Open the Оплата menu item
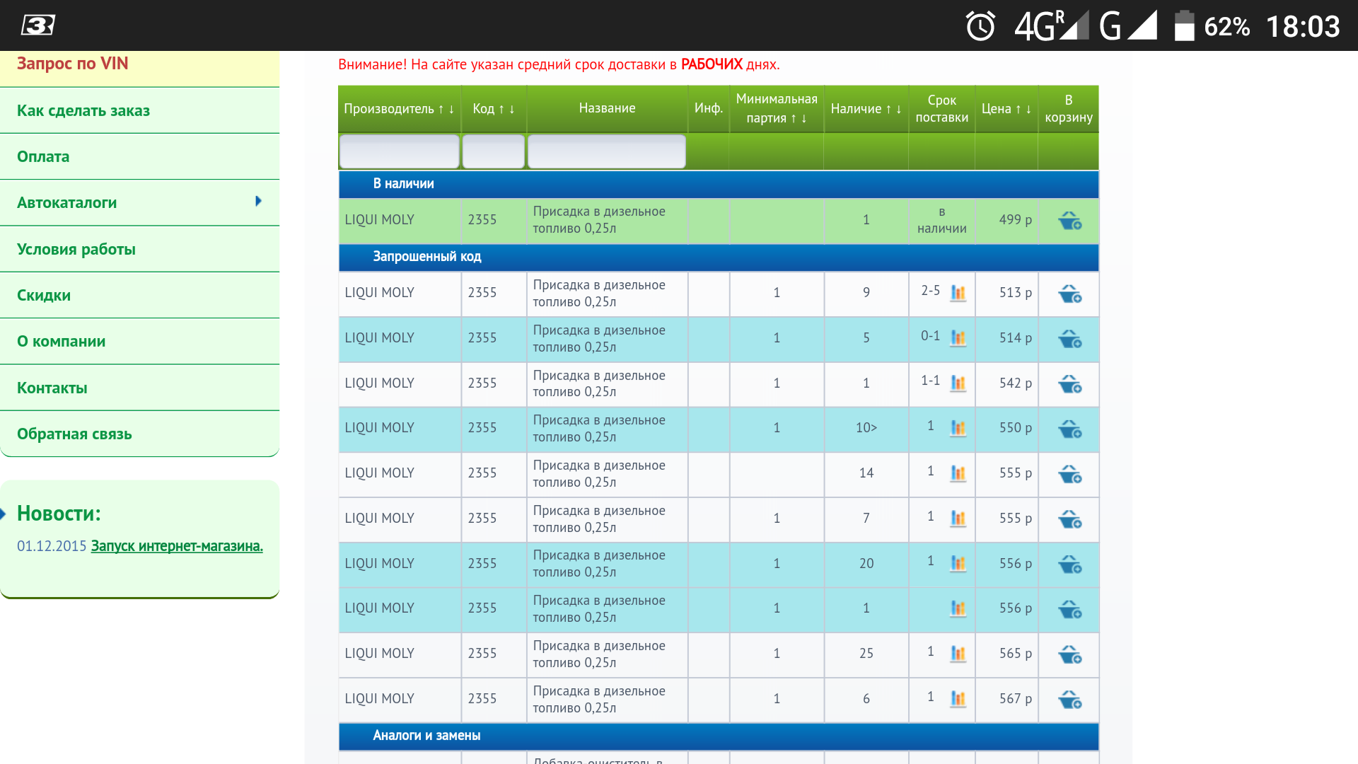 pyautogui.click(x=140, y=156)
